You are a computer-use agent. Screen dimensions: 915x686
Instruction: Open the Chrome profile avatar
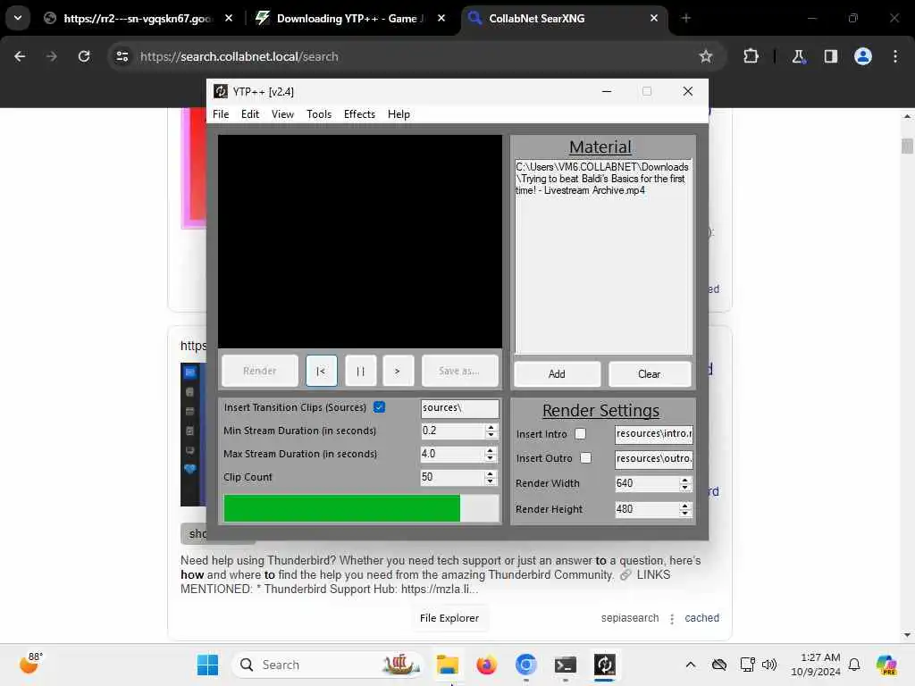(862, 56)
